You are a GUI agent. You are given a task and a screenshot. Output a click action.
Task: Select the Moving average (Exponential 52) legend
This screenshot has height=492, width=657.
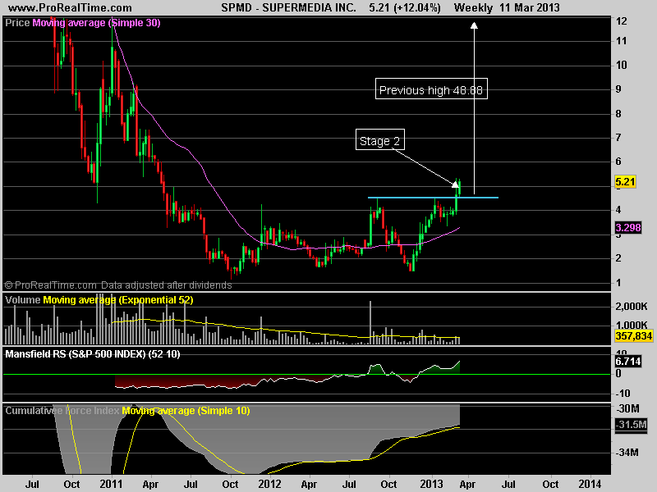click(x=118, y=299)
